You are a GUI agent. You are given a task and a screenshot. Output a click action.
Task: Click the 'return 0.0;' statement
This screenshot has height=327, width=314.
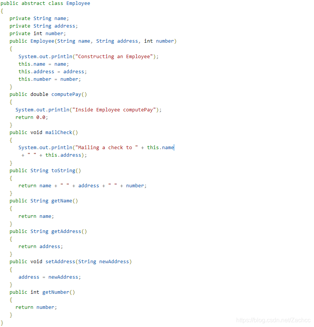[x=32, y=117]
